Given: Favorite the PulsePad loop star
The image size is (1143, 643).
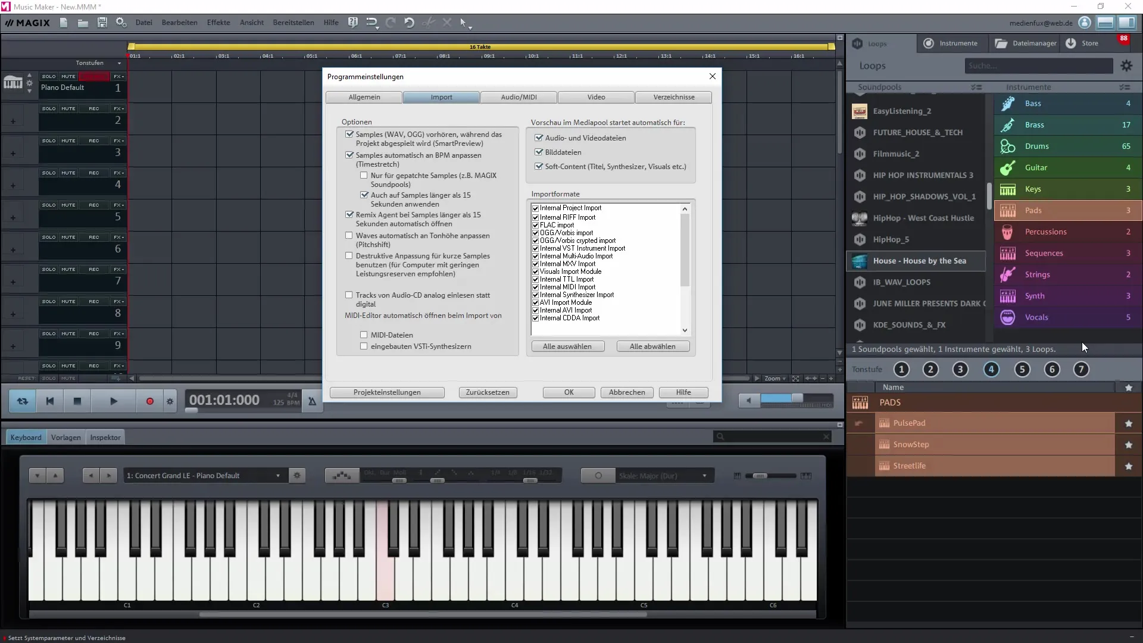Looking at the screenshot, I should pyautogui.click(x=1128, y=423).
